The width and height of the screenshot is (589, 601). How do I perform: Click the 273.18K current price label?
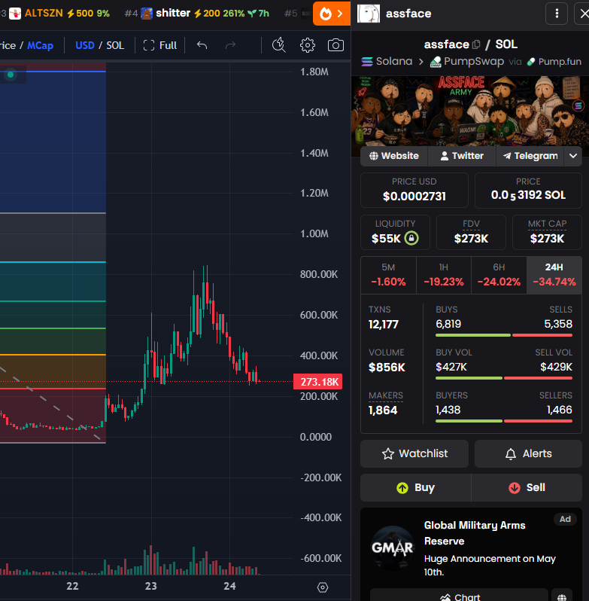[x=317, y=382]
